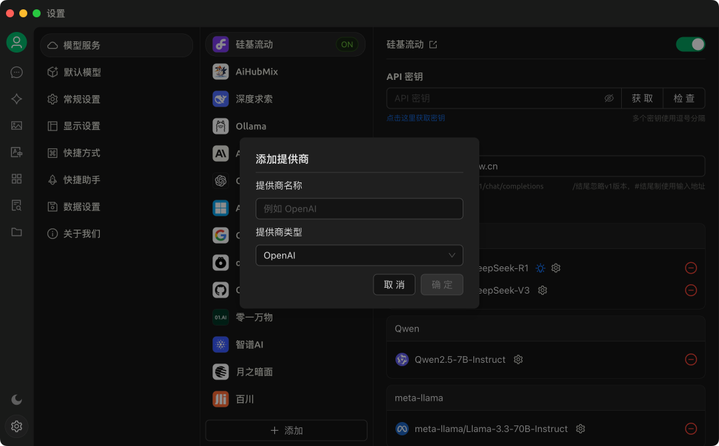Click the 检查 button
Screen dimensions: 719x446
(x=684, y=98)
